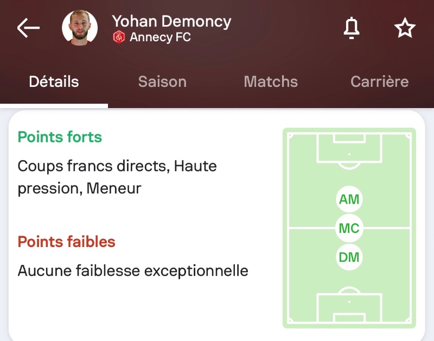
Task: Select the AM position badge
Action: tap(349, 199)
